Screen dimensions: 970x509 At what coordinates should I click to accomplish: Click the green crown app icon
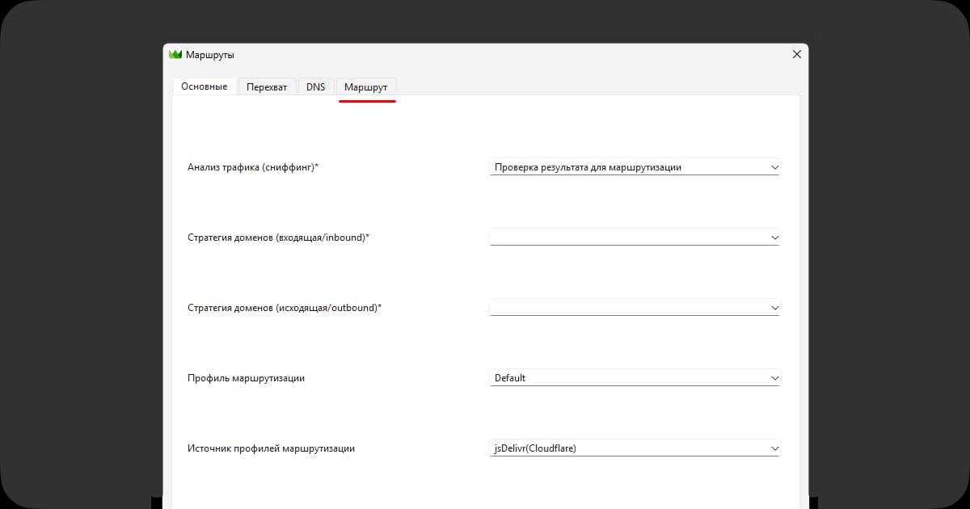[175, 55]
